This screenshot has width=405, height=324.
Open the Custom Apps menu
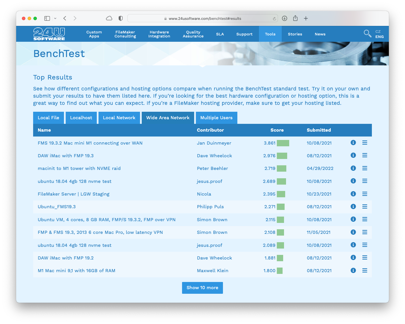(x=94, y=34)
